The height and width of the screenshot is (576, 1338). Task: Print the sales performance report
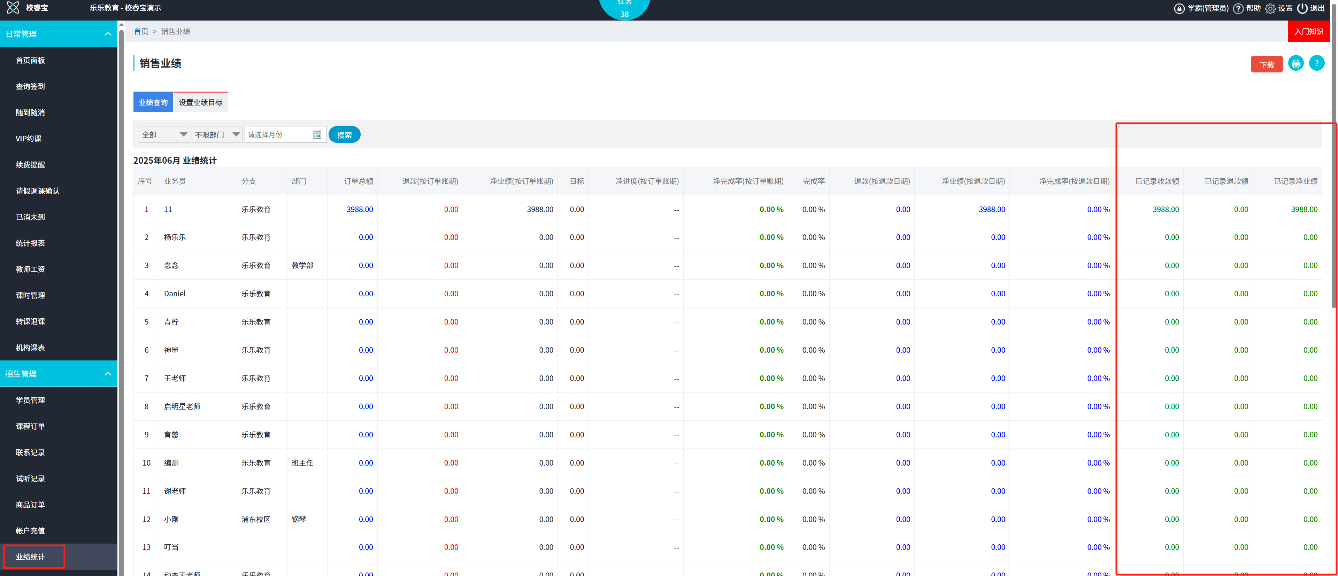(x=1296, y=64)
